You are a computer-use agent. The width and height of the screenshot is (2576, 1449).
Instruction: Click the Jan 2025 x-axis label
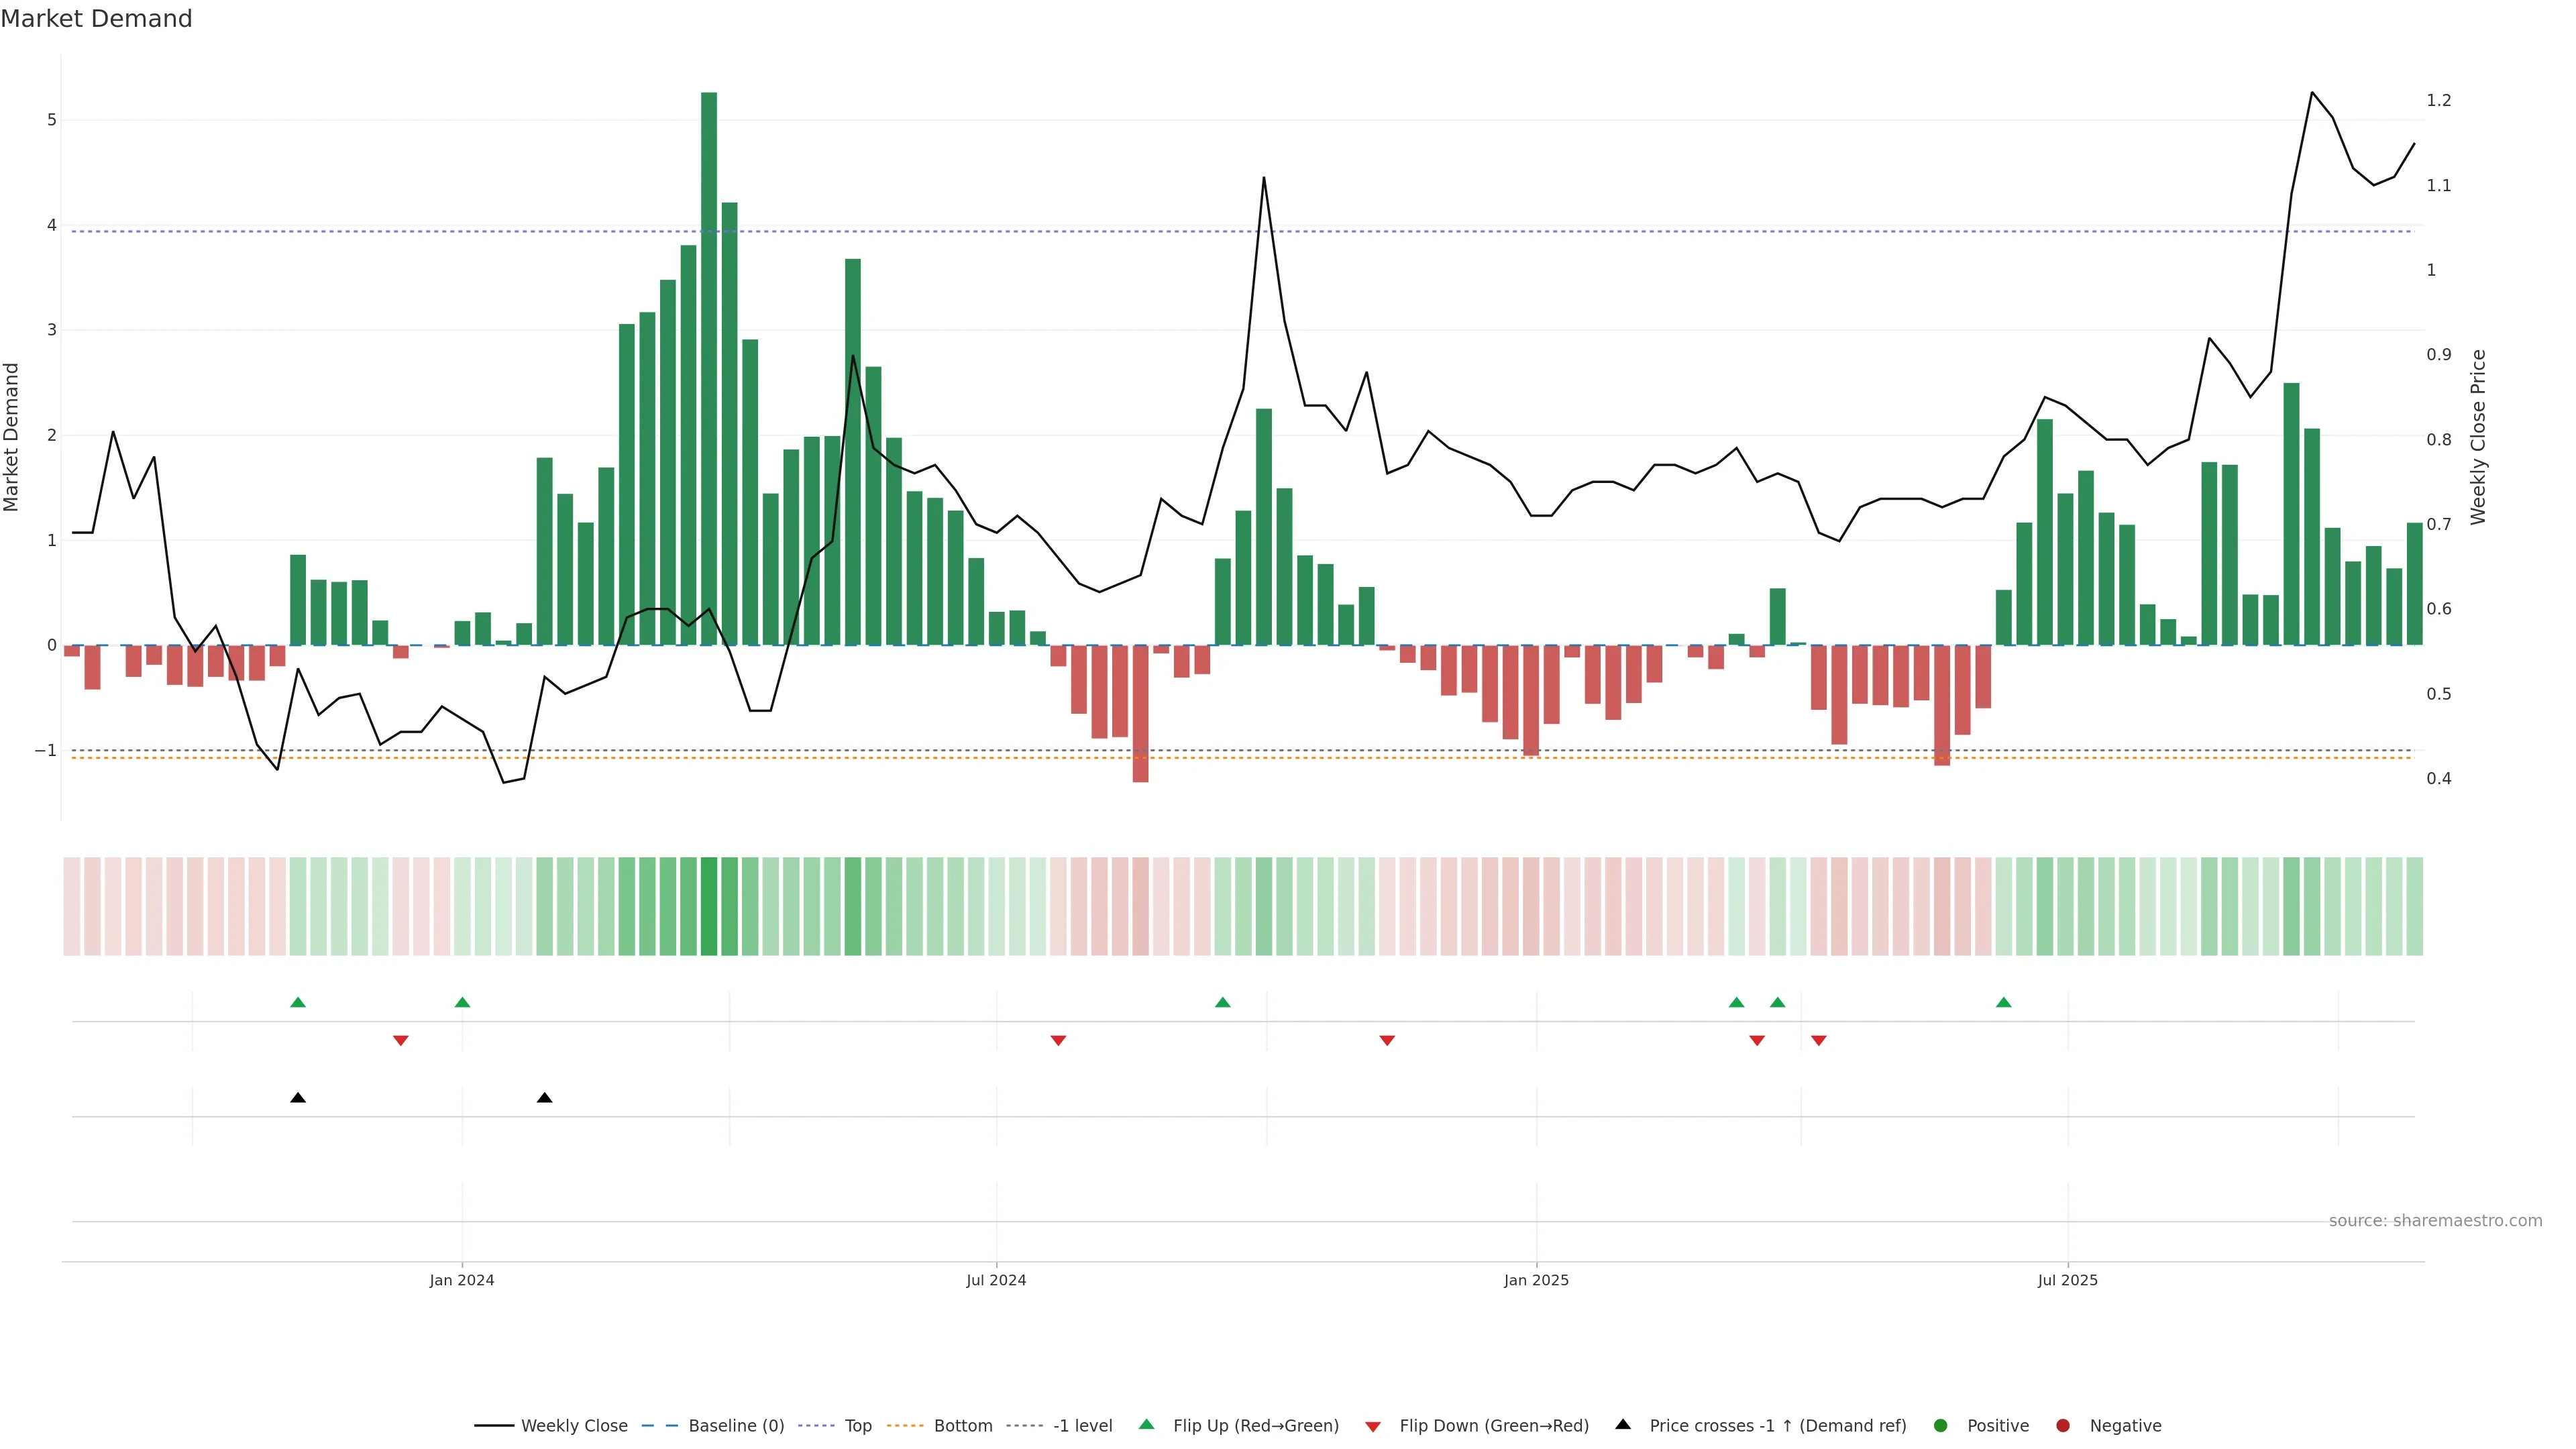click(x=1536, y=1280)
